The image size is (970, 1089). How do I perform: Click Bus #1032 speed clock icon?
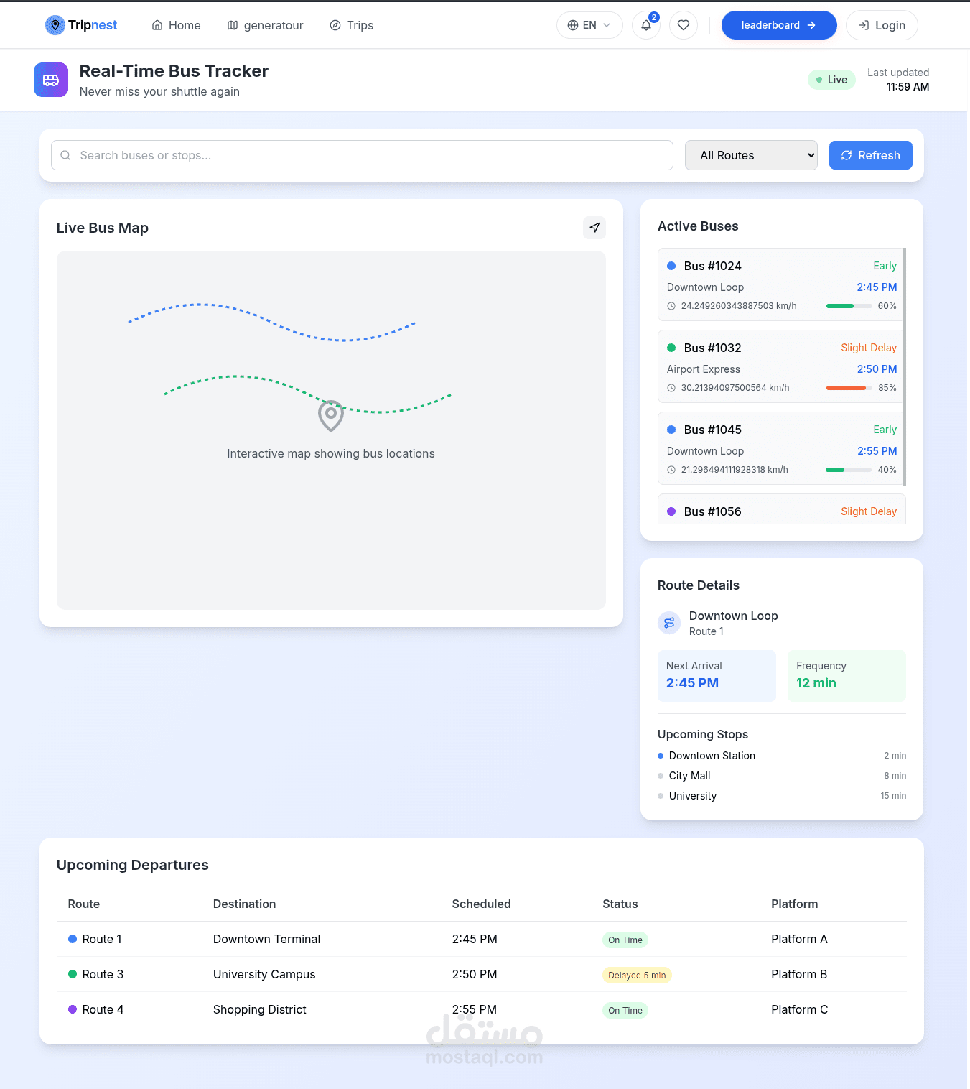point(671,388)
